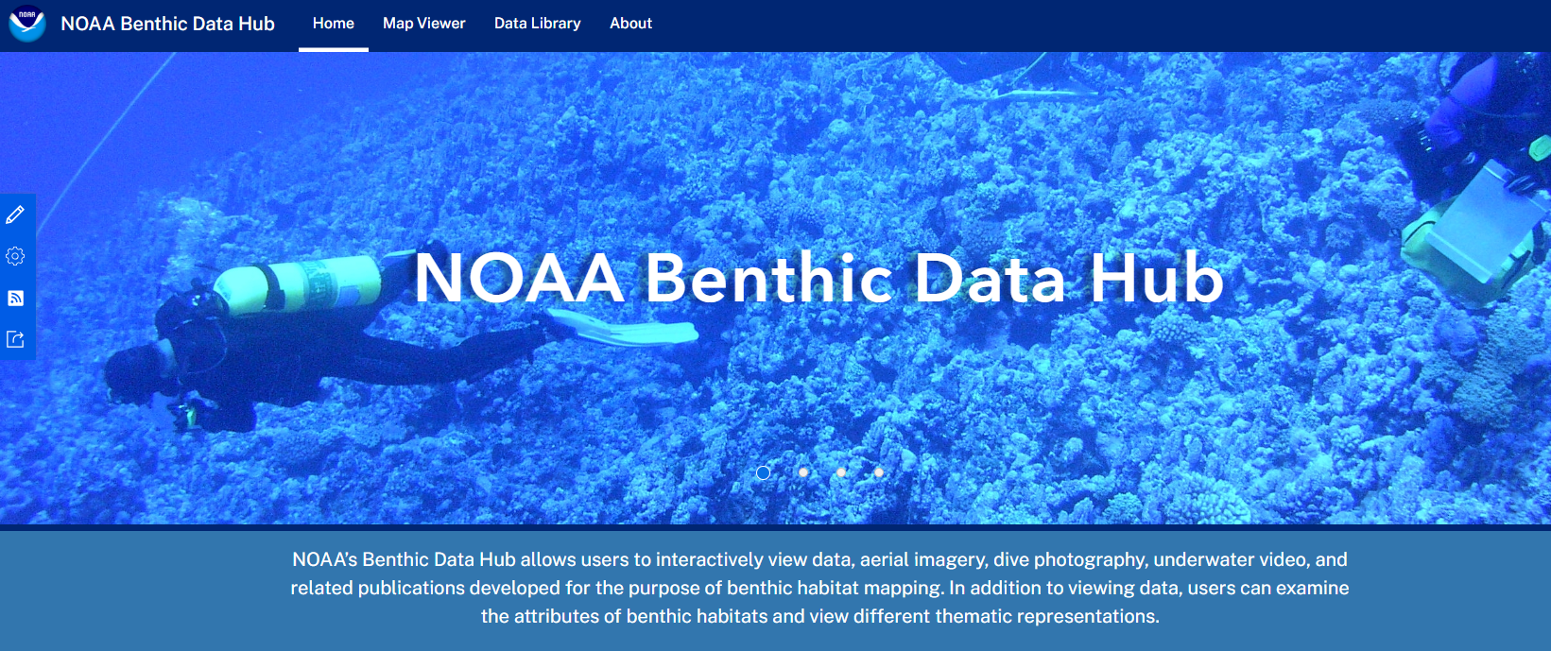Click the Benthic Data Hub description paragraph
1551x651 pixels.
tap(819, 588)
